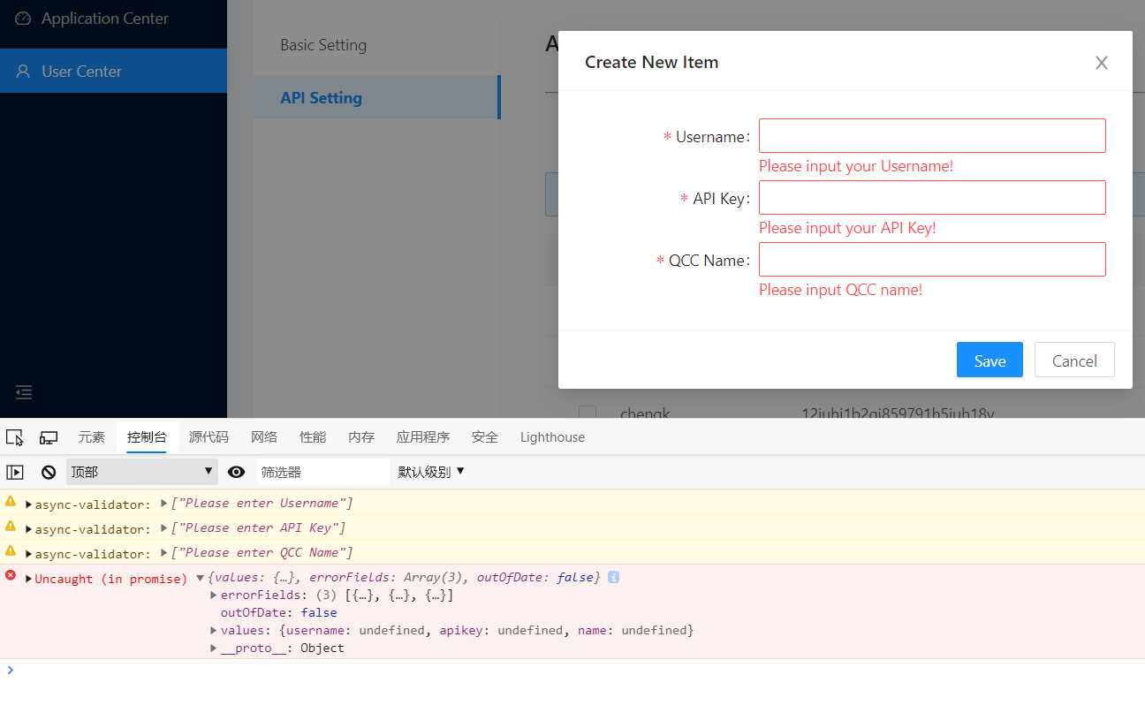Toggle the device emulation toolbar
This screenshot has height=713, width=1145.
[x=49, y=436]
